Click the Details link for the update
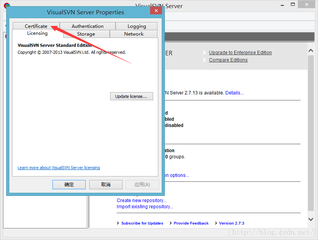Screen dimensions: 318x240 click(235, 93)
